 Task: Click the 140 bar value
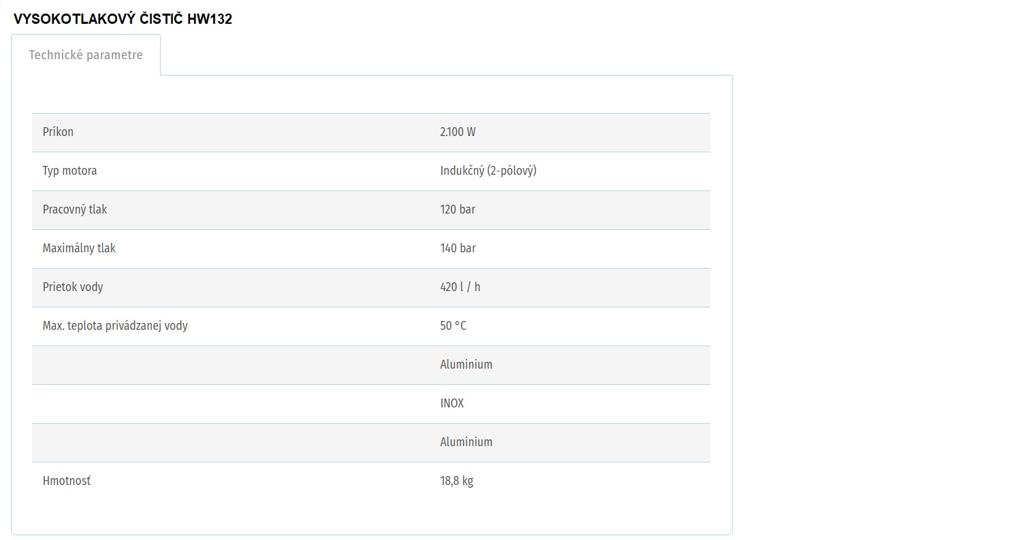point(458,248)
